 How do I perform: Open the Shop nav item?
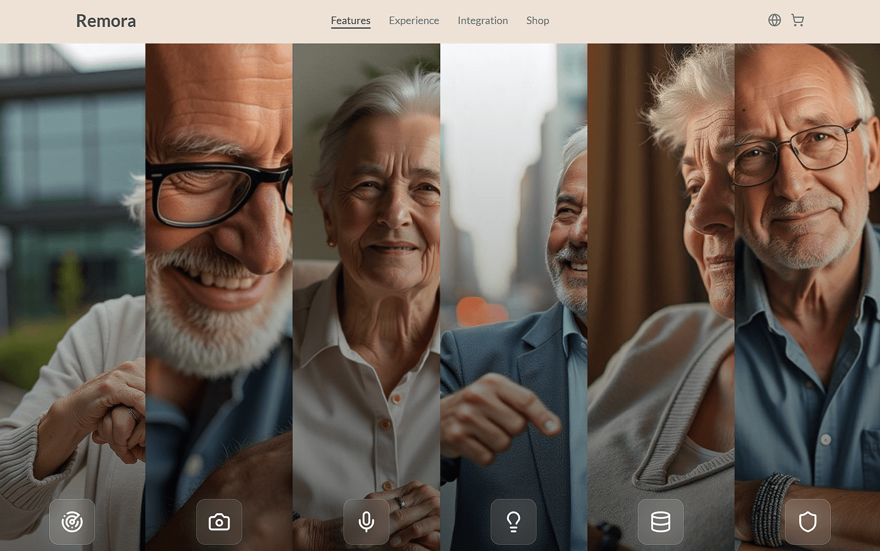[x=538, y=21]
